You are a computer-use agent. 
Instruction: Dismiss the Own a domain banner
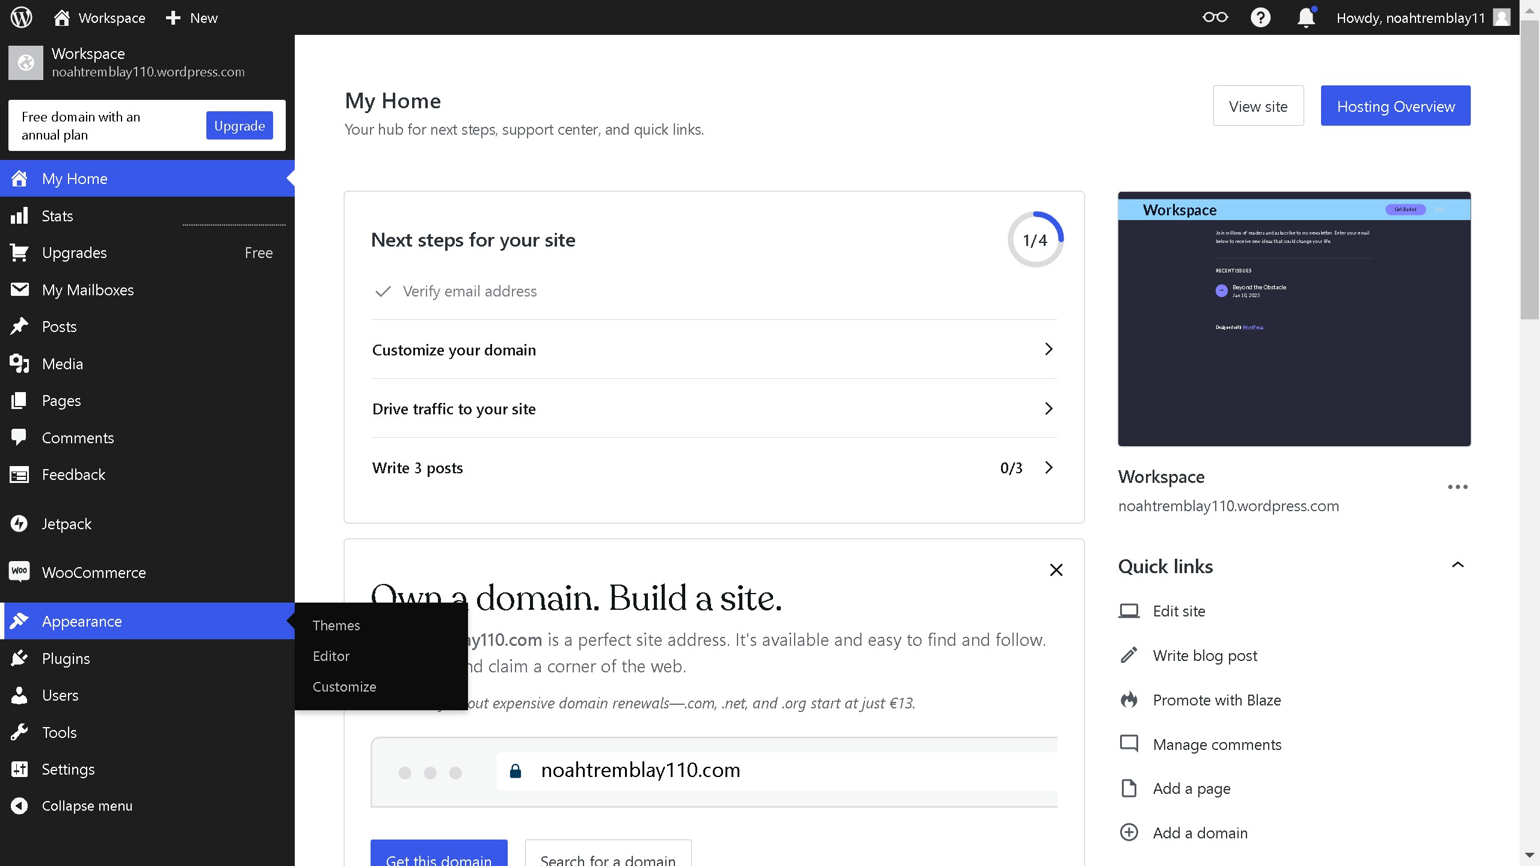tap(1056, 570)
